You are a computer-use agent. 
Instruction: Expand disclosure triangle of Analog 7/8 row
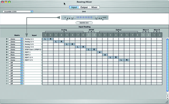coord(7,47)
